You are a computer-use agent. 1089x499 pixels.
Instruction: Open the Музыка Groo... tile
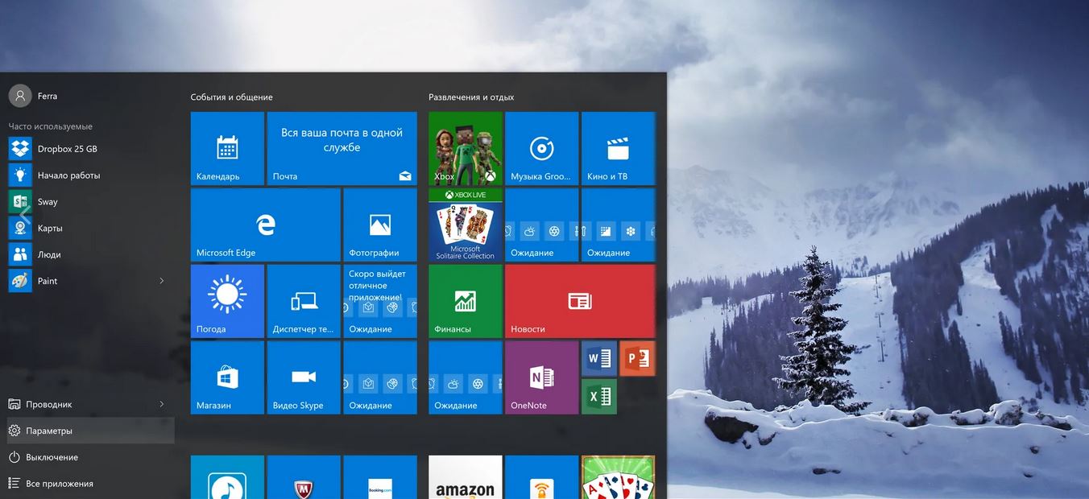pos(541,148)
